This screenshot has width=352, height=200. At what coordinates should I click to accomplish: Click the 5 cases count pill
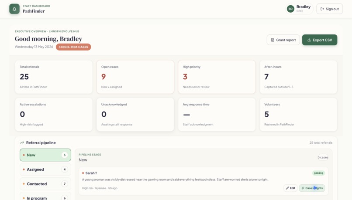[323, 157]
